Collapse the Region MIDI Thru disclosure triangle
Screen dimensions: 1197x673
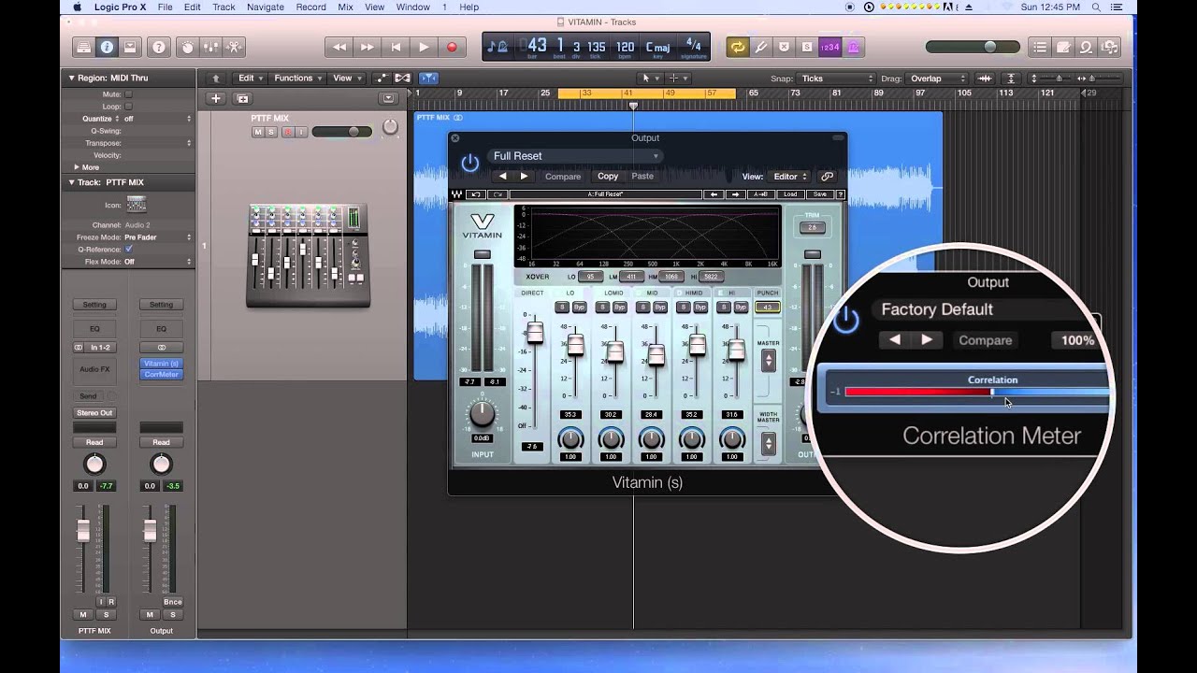[71, 78]
